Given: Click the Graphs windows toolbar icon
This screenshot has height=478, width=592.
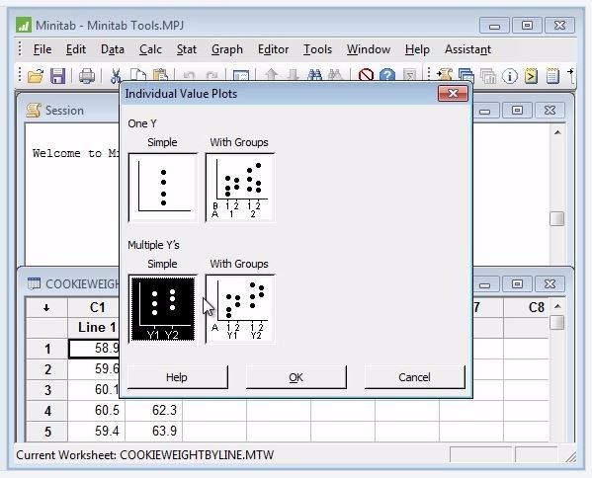Looking at the screenshot, I should 488,76.
